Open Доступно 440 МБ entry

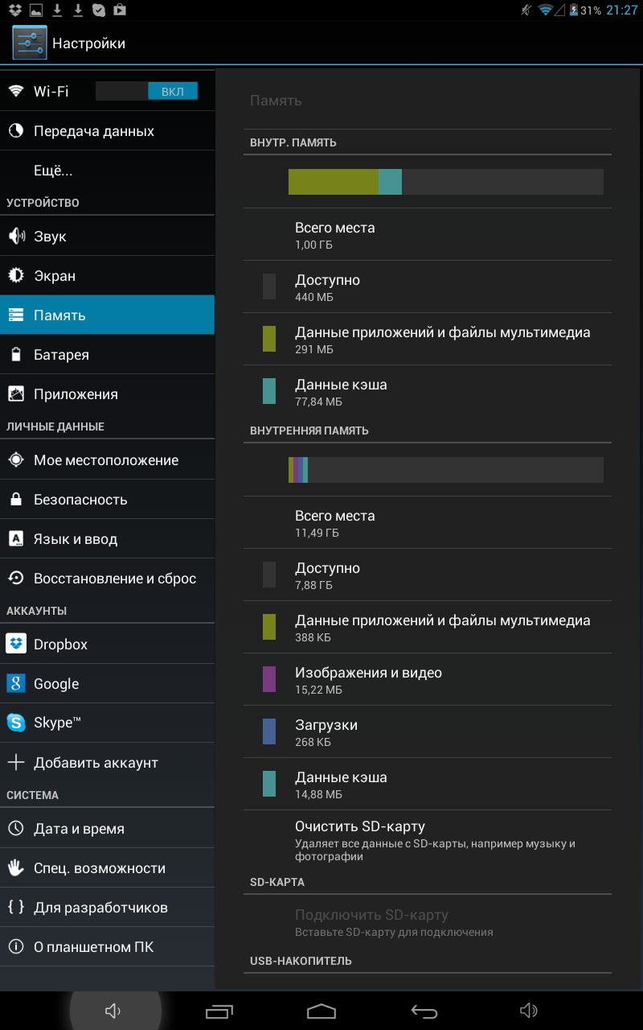tap(428, 286)
